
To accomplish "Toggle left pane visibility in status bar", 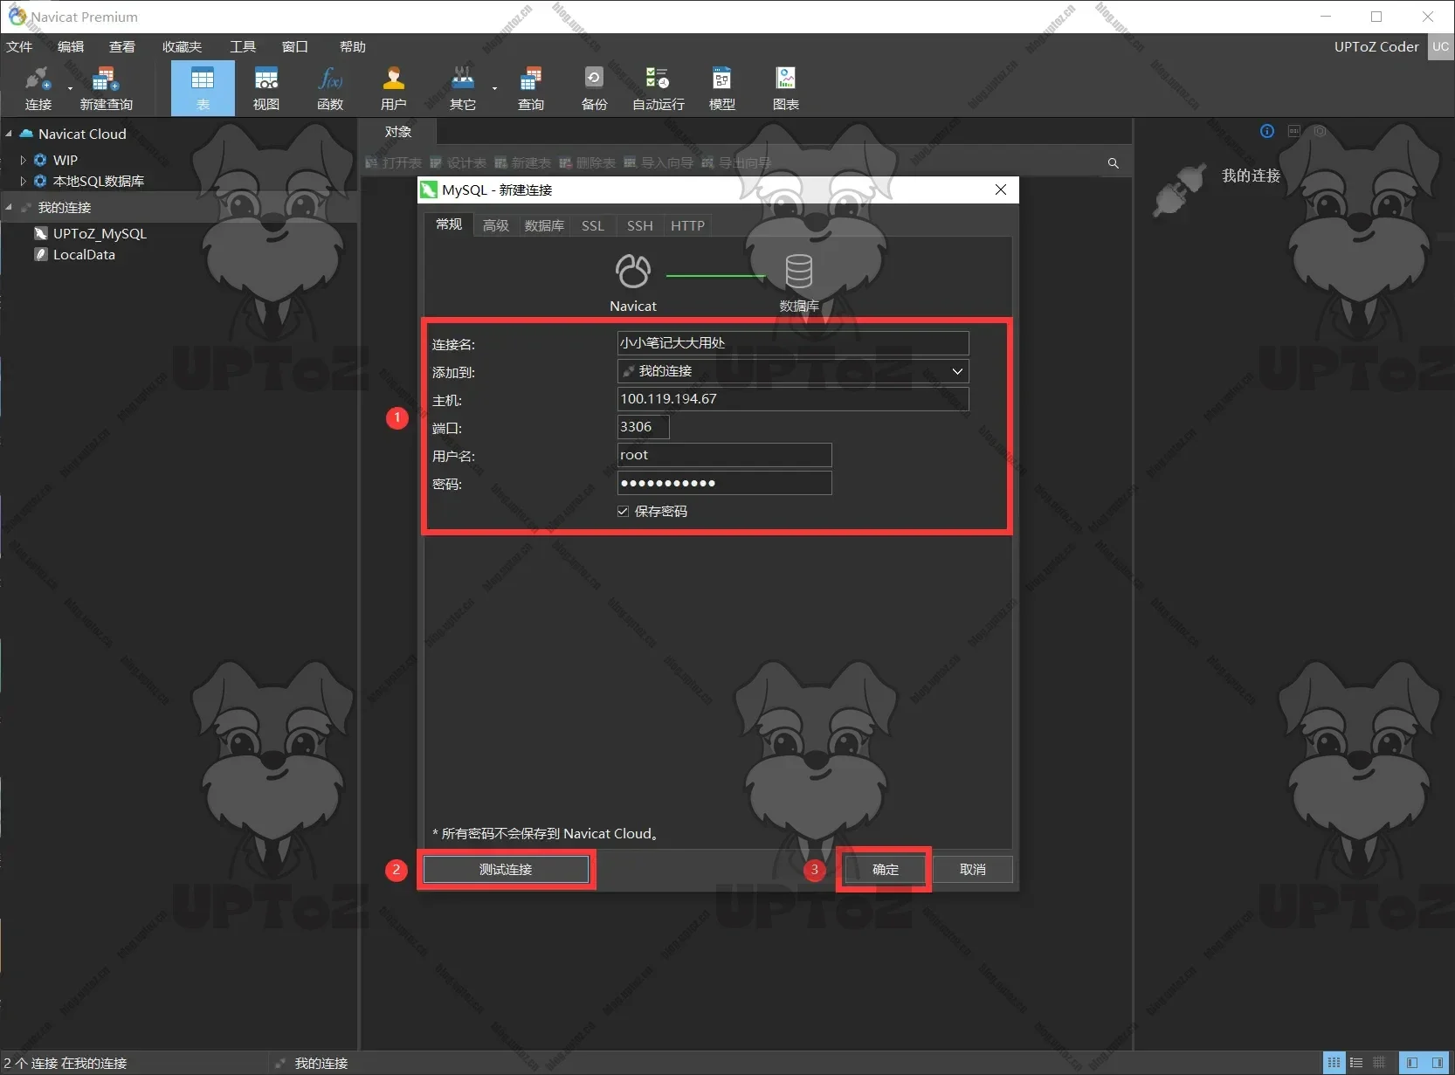I will click(1411, 1063).
